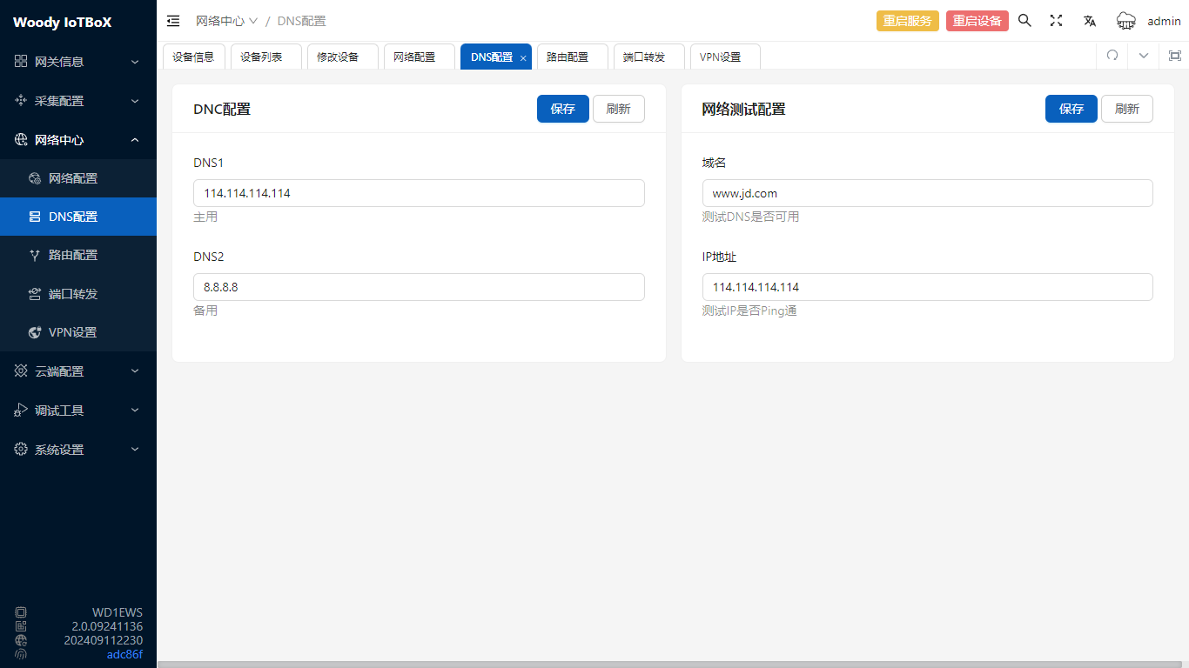
Task: Click the sidebar collapse menu icon
Action: click(173, 21)
